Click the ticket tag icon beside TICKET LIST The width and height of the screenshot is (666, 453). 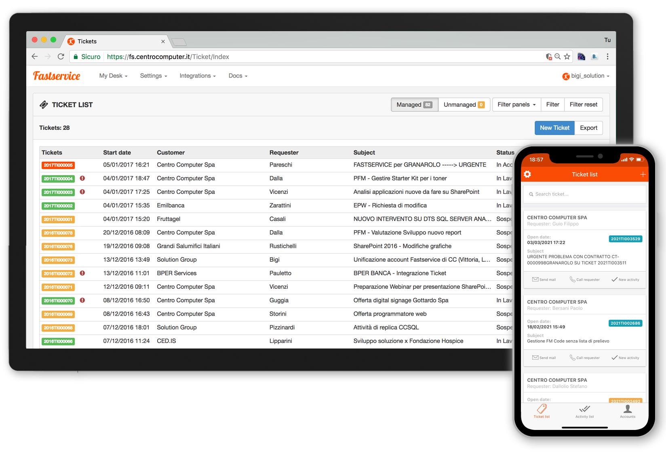(x=44, y=105)
